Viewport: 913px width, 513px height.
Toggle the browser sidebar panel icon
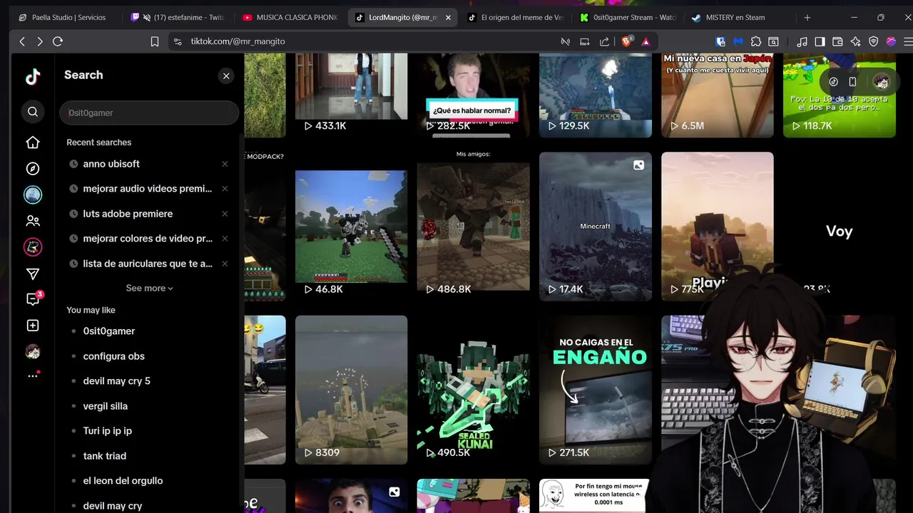(820, 41)
